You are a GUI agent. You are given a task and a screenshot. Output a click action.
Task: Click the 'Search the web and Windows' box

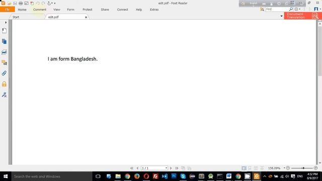pyautogui.click(x=52, y=176)
